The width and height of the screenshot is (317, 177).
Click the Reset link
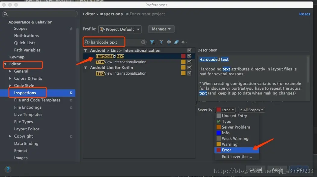coord(305,14)
